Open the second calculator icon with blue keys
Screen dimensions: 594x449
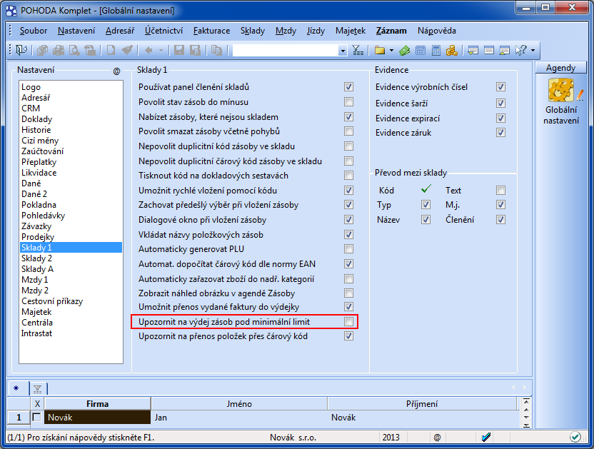click(436, 50)
